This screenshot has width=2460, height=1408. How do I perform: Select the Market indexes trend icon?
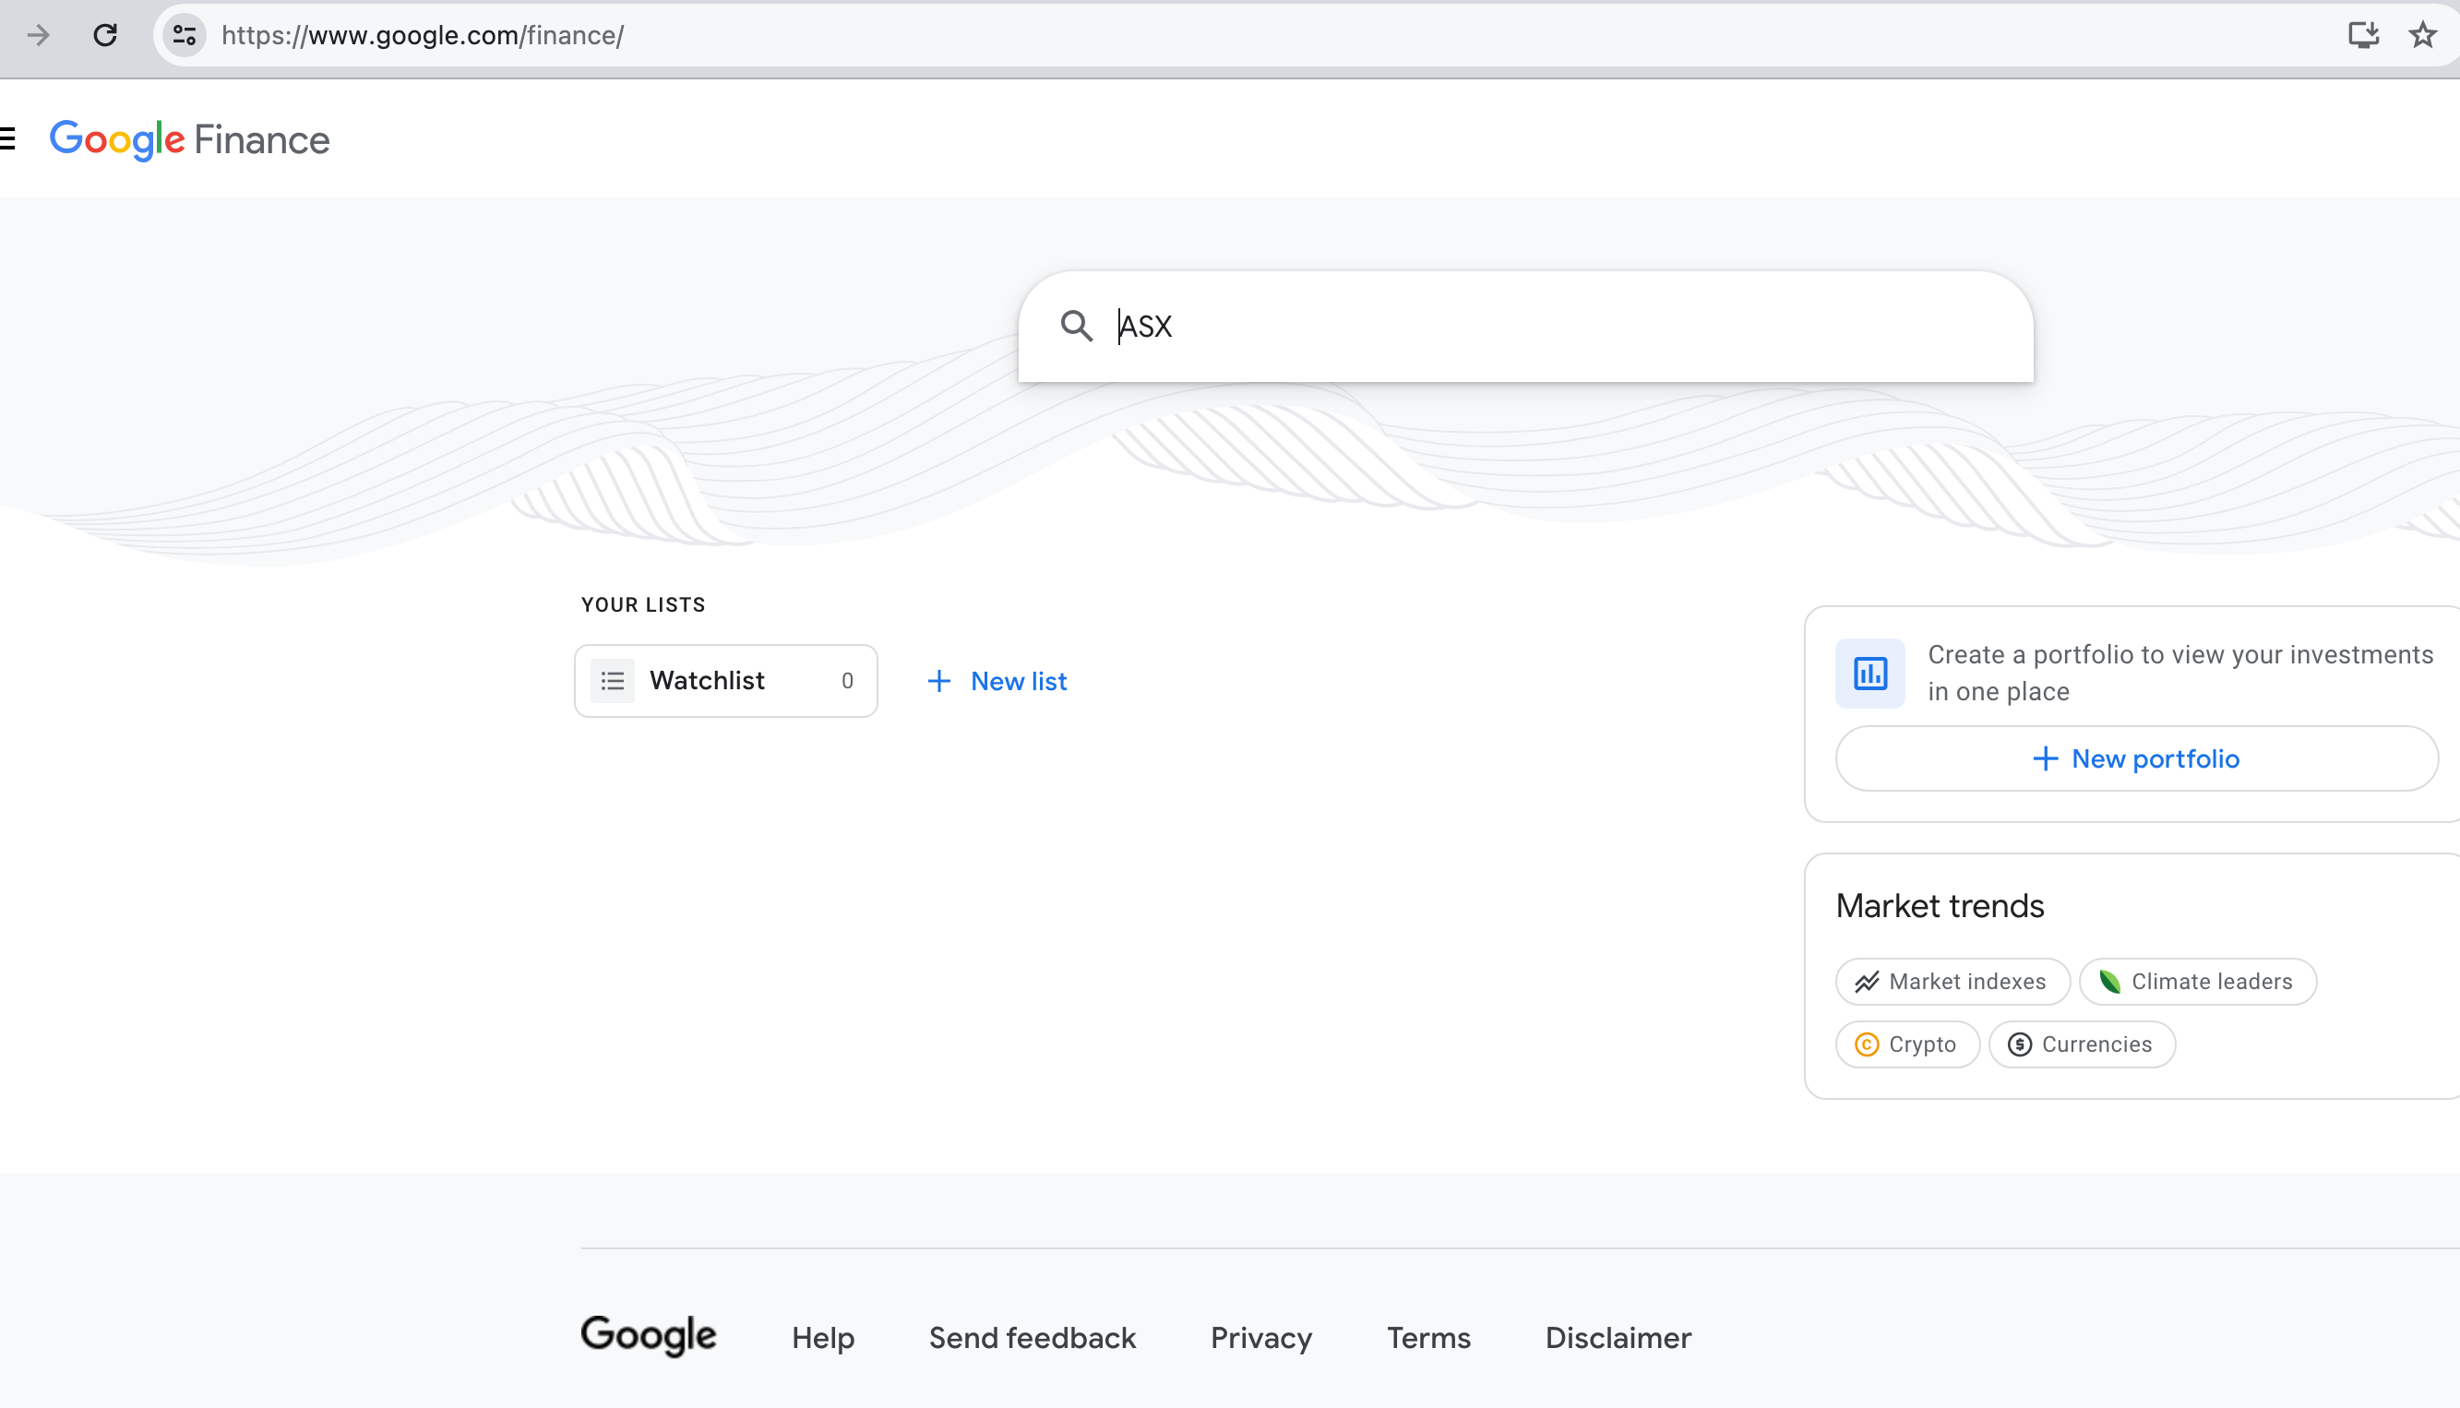(x=1869, y=981)
